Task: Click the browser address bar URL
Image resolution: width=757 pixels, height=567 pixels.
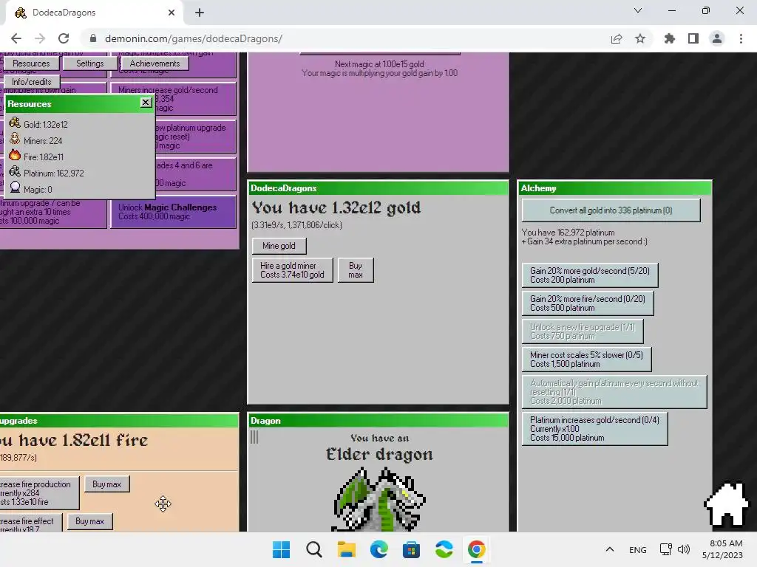Action: 193,38
